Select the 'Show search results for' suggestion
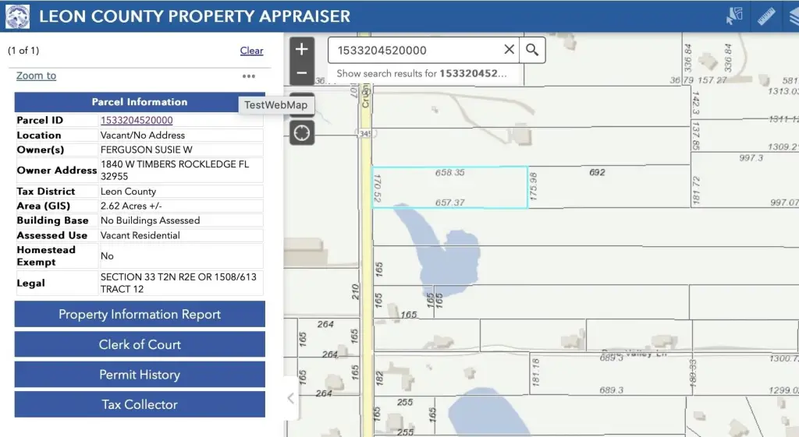This screenshot has width=799, height=437. [x=421, y=73]
